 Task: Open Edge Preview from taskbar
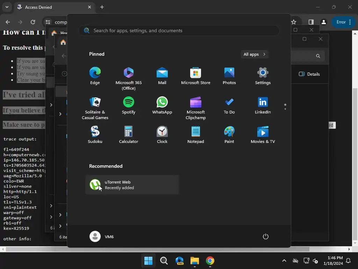[x=179, y=261]
